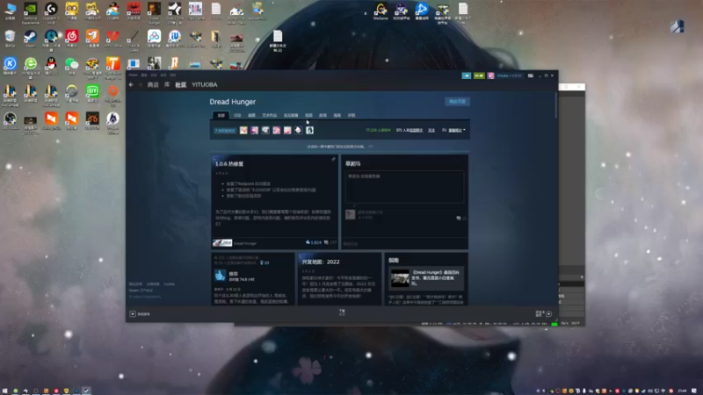Image resolution: width=703 pixels, height=395 pixels.
Task: Switch to the 艺术作品 artwork tab
Action: pos(270,115)
